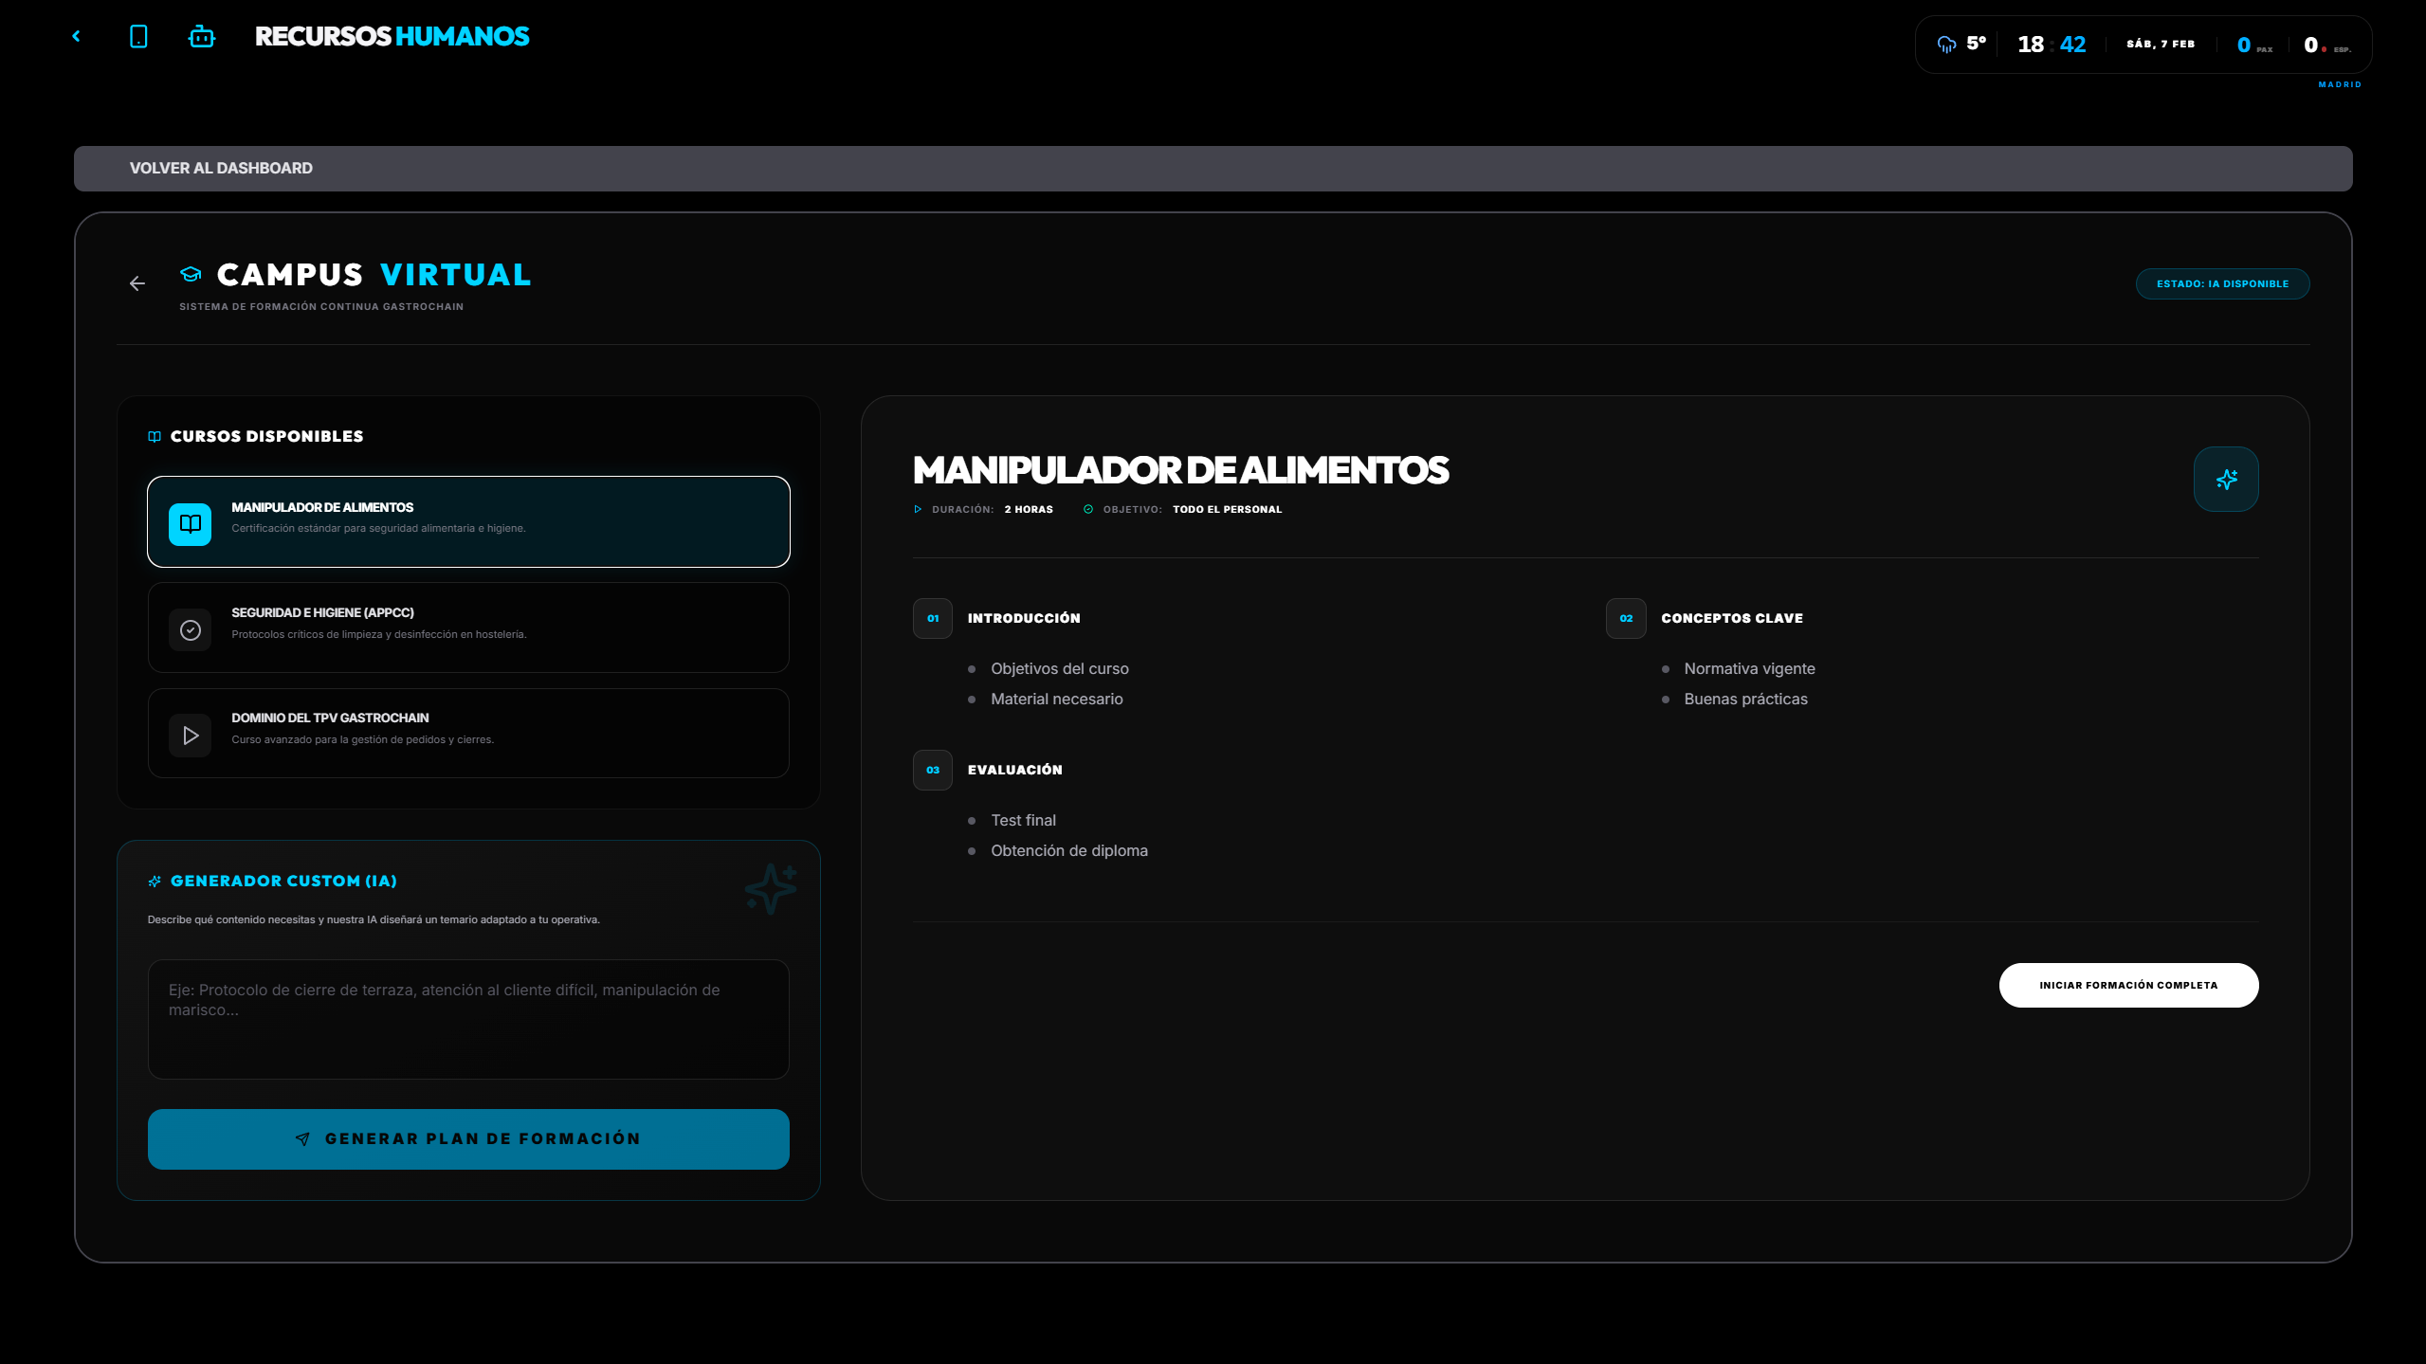Select the play icon on Dominio del TPV Gastrochain
The height and width of the screenshot is (1364, 2426).
[x=190, y=735]
